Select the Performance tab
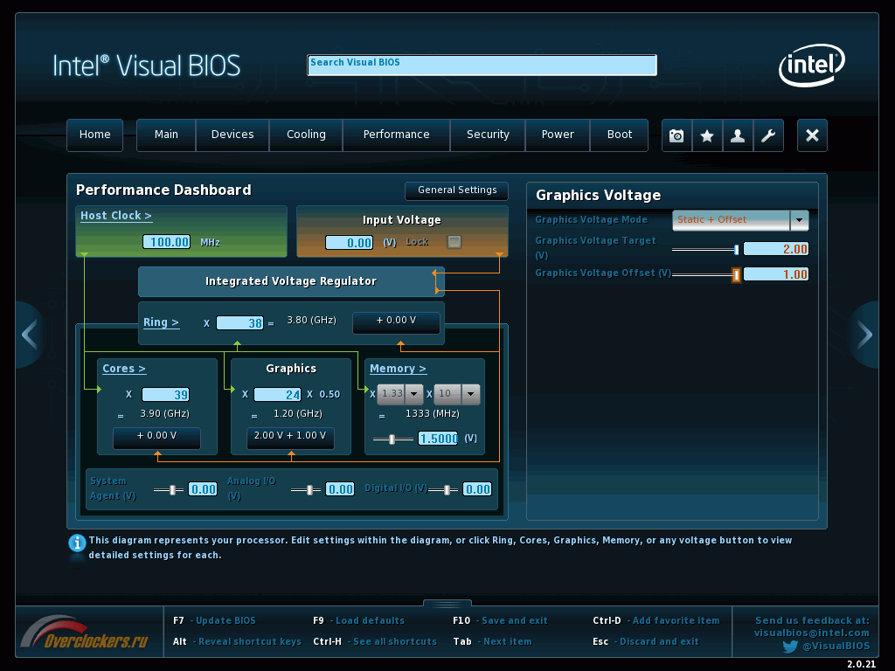 pyautogui.click(x=396, y=135)
